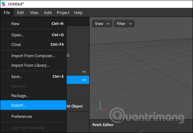Viewport: 193px width, 133px height.
Task: Open the View dropdown in viewport
Action: tap(102, 24)
